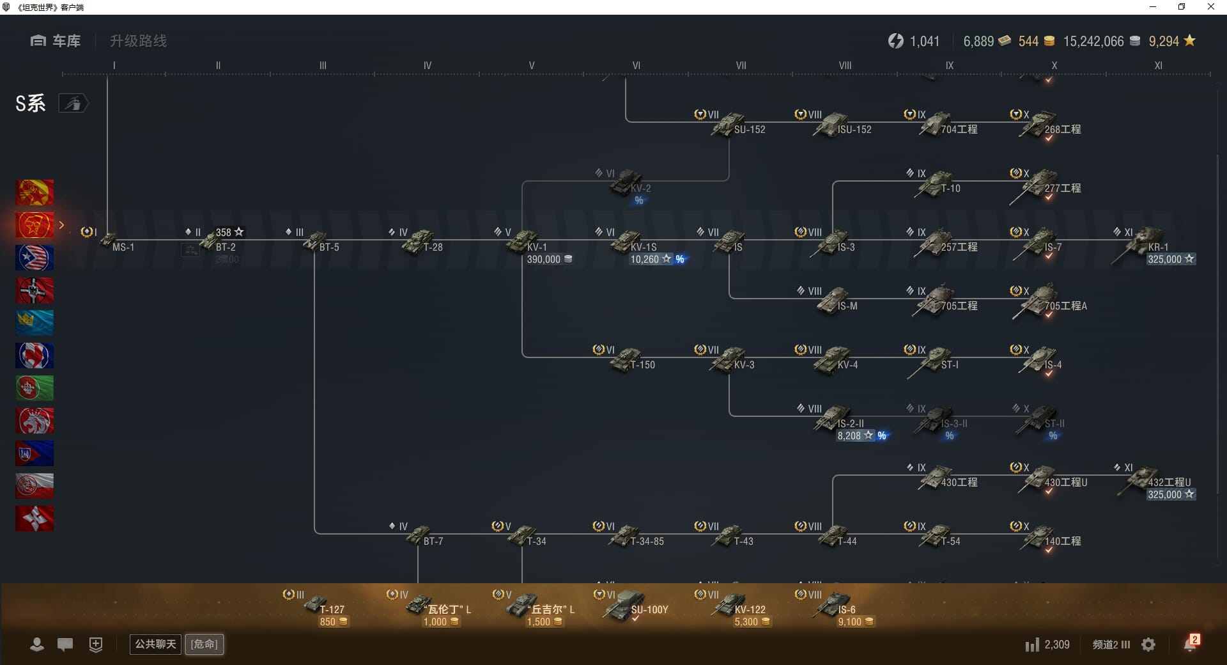
Task: Switch to the [危命] chat tab
Action: pos(204,644)
